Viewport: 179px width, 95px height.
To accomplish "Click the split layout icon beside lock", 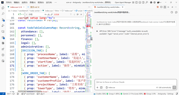I will [161, 7].
